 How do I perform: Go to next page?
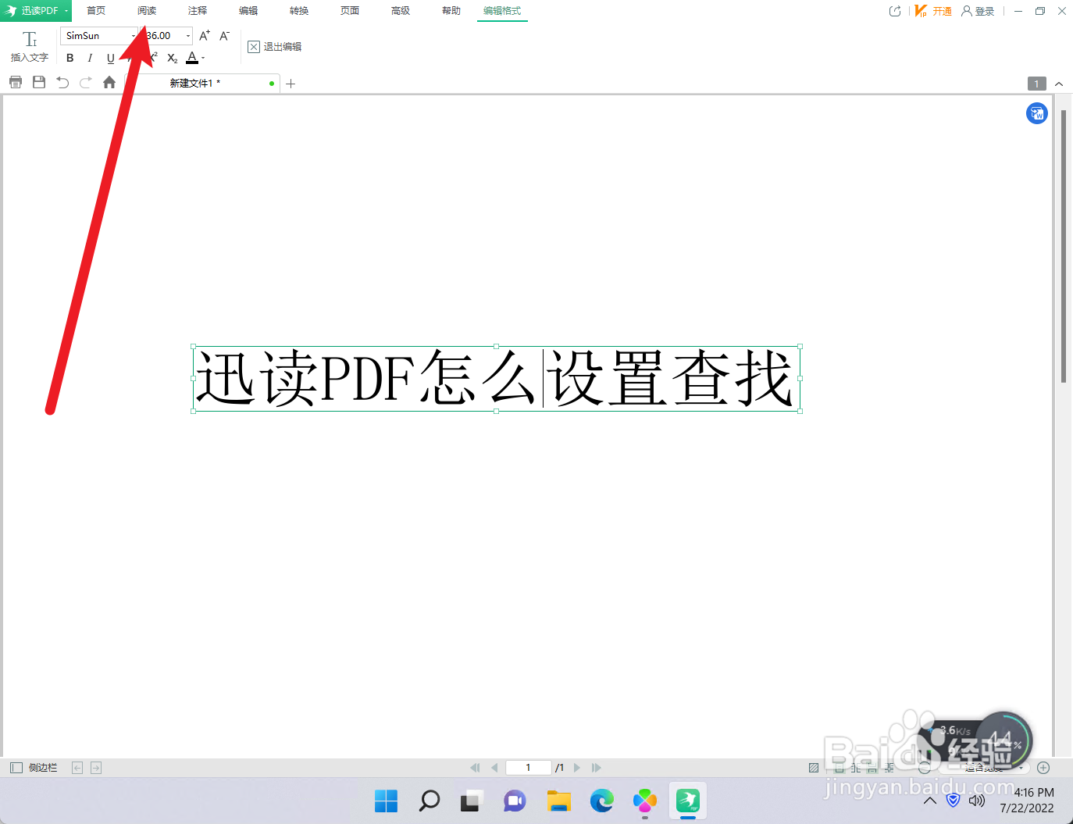tap(577, 768)
